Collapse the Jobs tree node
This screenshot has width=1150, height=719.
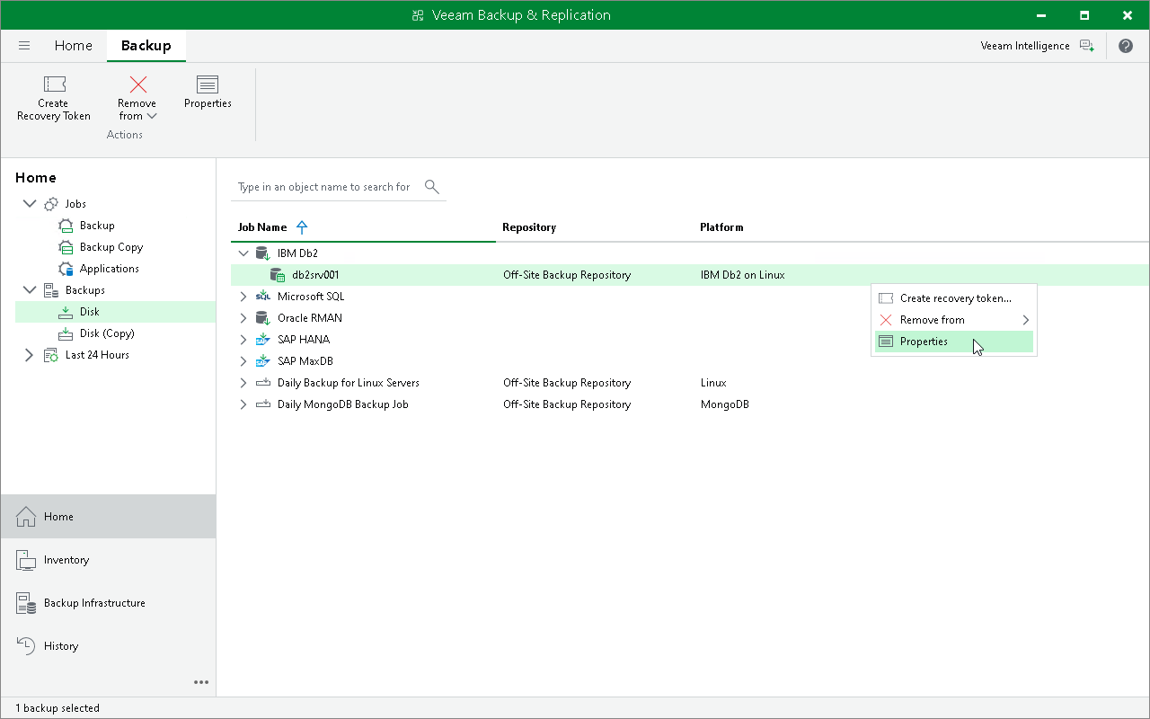coord(29,204)
